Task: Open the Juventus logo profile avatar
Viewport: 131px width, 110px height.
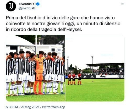Action: click(x=11, y=6)
